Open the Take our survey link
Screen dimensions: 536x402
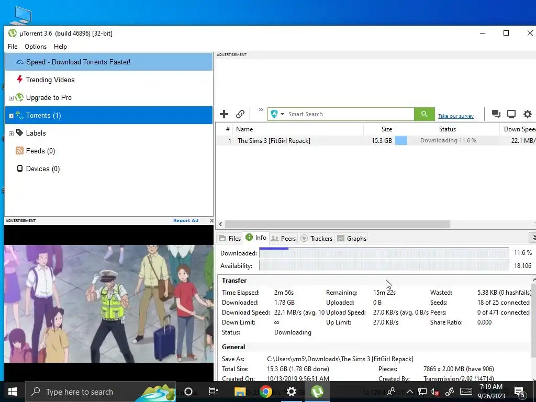tap(456, 116)
